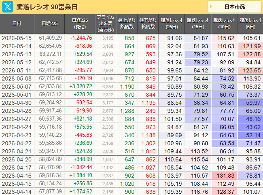Click the decliners count 1,195
Screen dimensions: 263x195
click(x=148, y=103)
